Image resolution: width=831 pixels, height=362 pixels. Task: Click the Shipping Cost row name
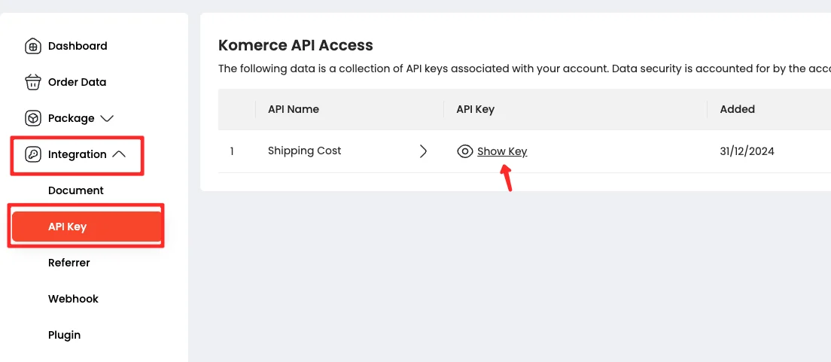click(304, 151)
